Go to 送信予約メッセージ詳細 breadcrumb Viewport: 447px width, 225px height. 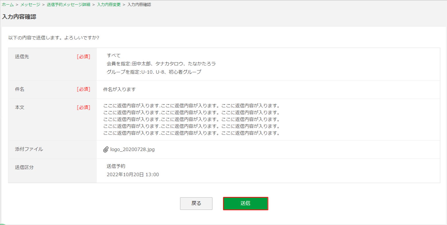68,5
